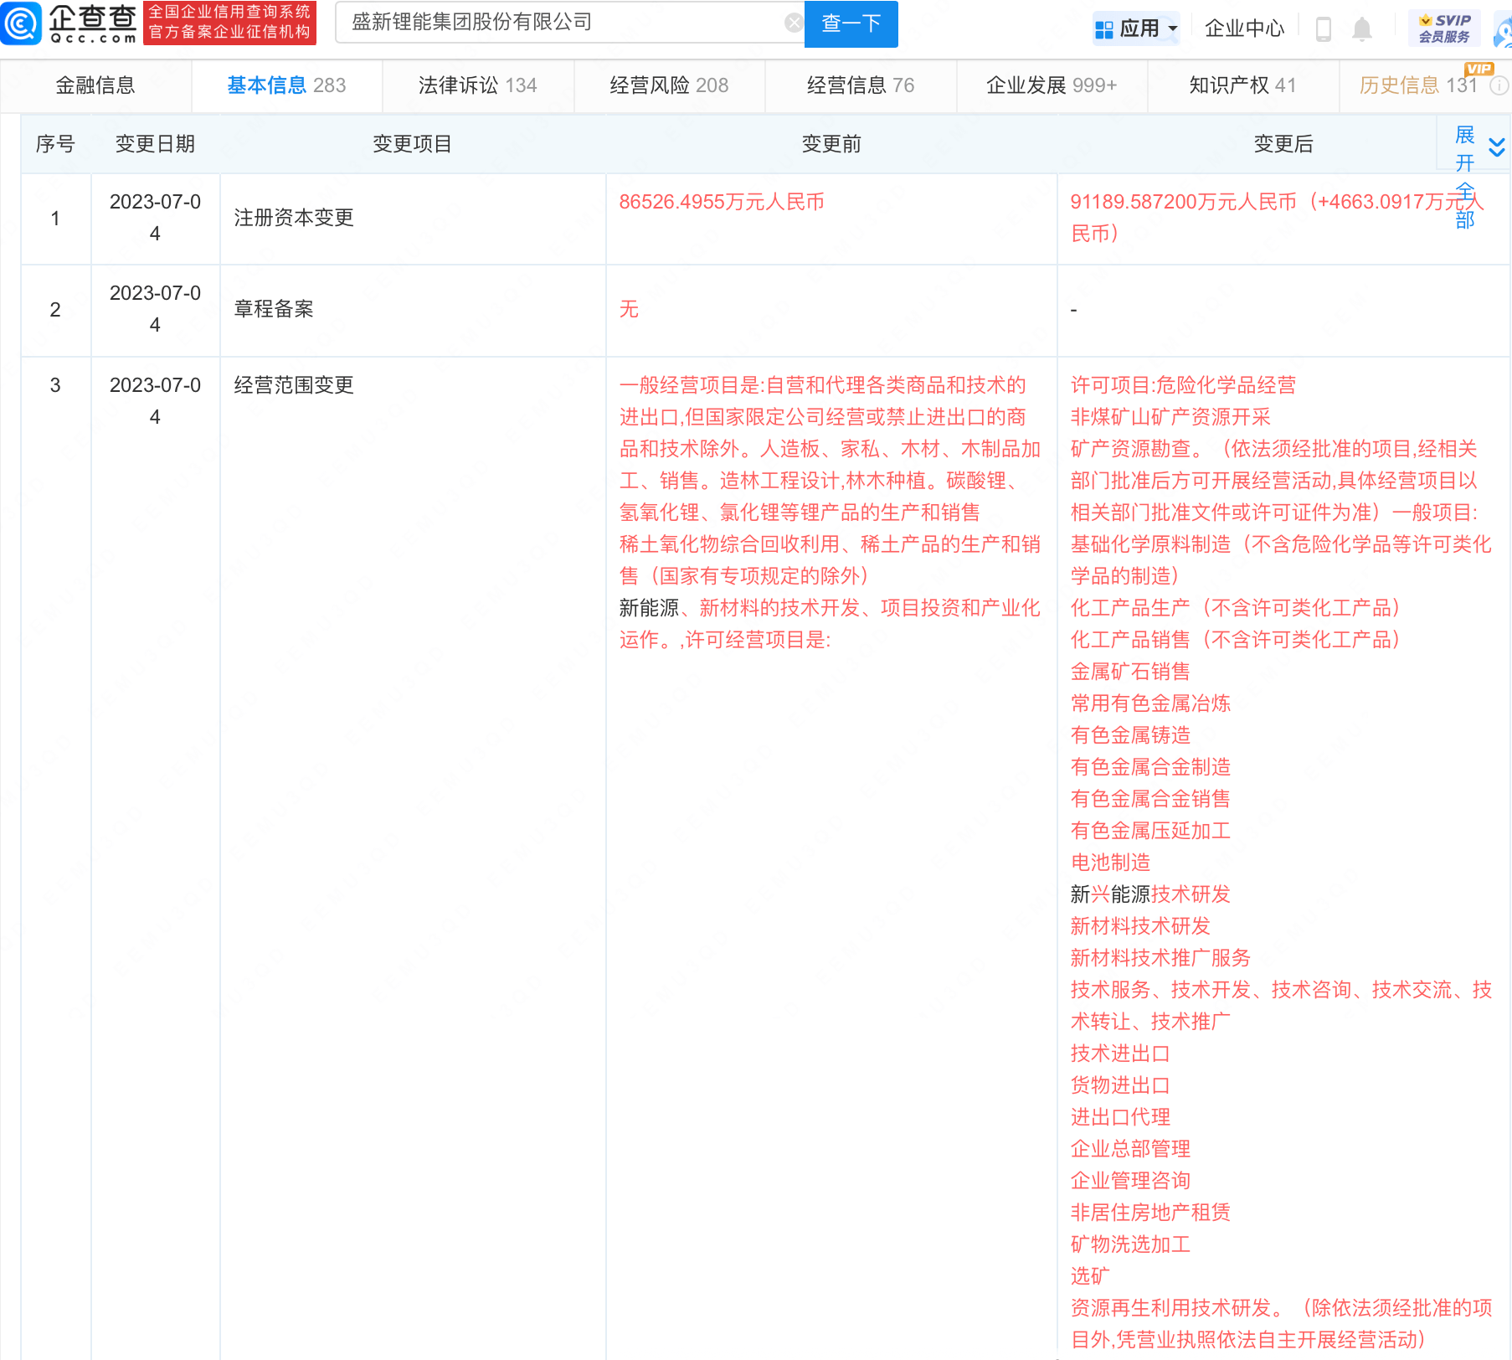Click the 新兴能源技术研发 line

[x=1150, y=894]
